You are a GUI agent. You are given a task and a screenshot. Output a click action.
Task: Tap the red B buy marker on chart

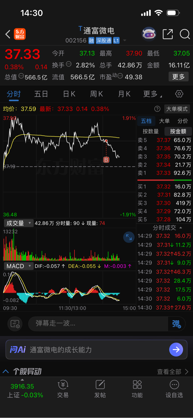click(x=106, y=160)
